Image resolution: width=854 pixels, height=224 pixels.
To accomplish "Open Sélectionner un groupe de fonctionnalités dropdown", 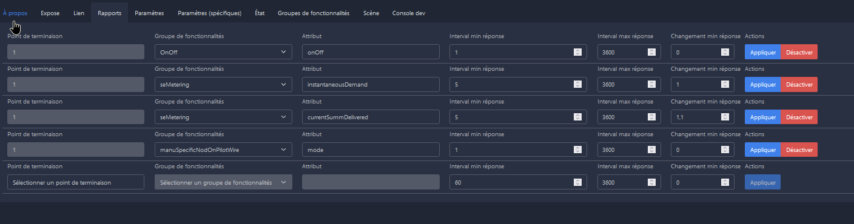I will [223, 182].
